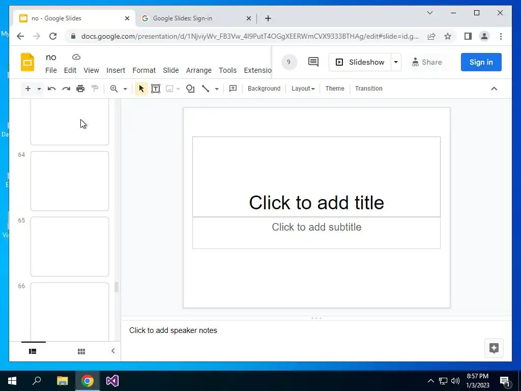The image size is (521, 391).
Task: Select slide 66 thumbnail
Action: (x=70, y=312)
